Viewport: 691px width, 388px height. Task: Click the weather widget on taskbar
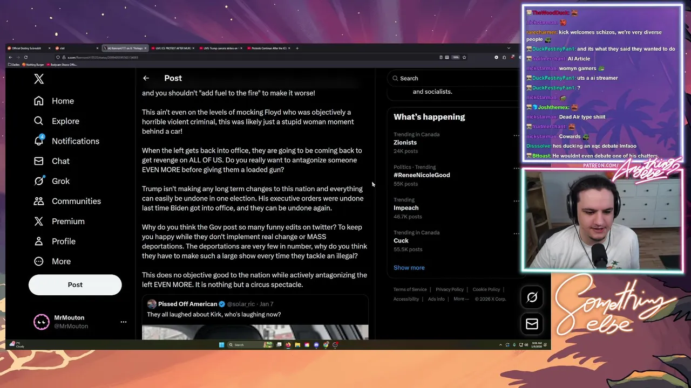click(17, 345)
